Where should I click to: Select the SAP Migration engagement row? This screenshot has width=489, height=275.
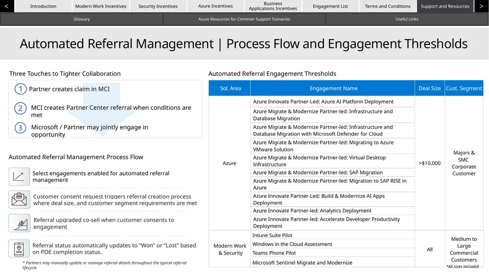click(x=333, y=173)
